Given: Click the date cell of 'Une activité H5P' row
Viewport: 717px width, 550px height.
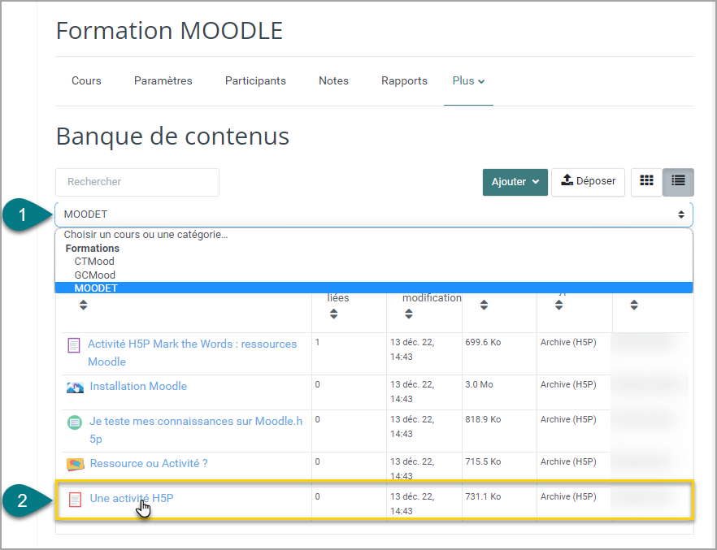Looking at the screenshot, I should click(x=412, y=504).
